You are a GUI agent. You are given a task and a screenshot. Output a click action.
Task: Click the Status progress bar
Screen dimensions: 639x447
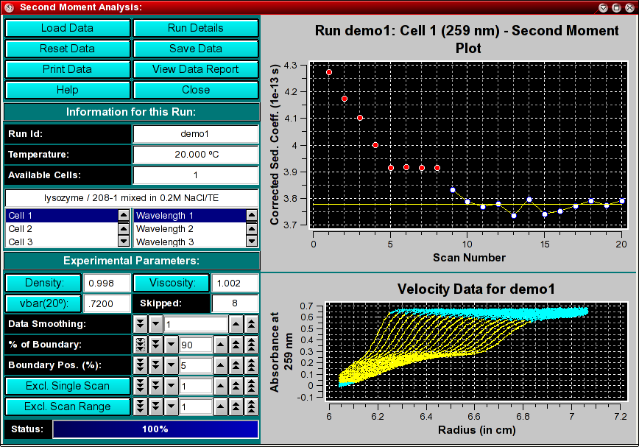point(155,429)
